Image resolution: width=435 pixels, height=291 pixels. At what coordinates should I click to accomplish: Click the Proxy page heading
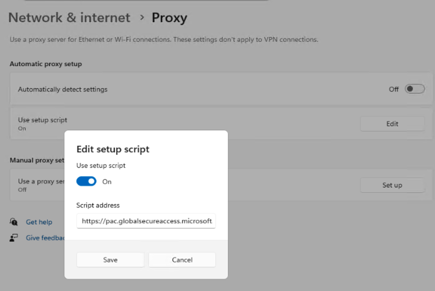pos(170,18)
